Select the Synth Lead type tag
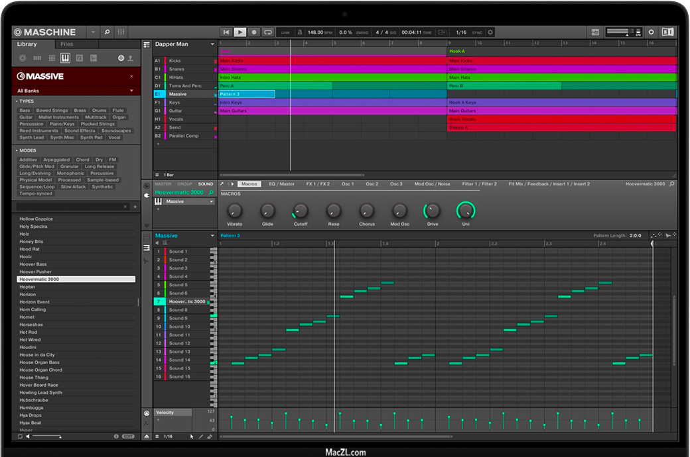Viewport: 690px width, 457px height. coord(31,138)
